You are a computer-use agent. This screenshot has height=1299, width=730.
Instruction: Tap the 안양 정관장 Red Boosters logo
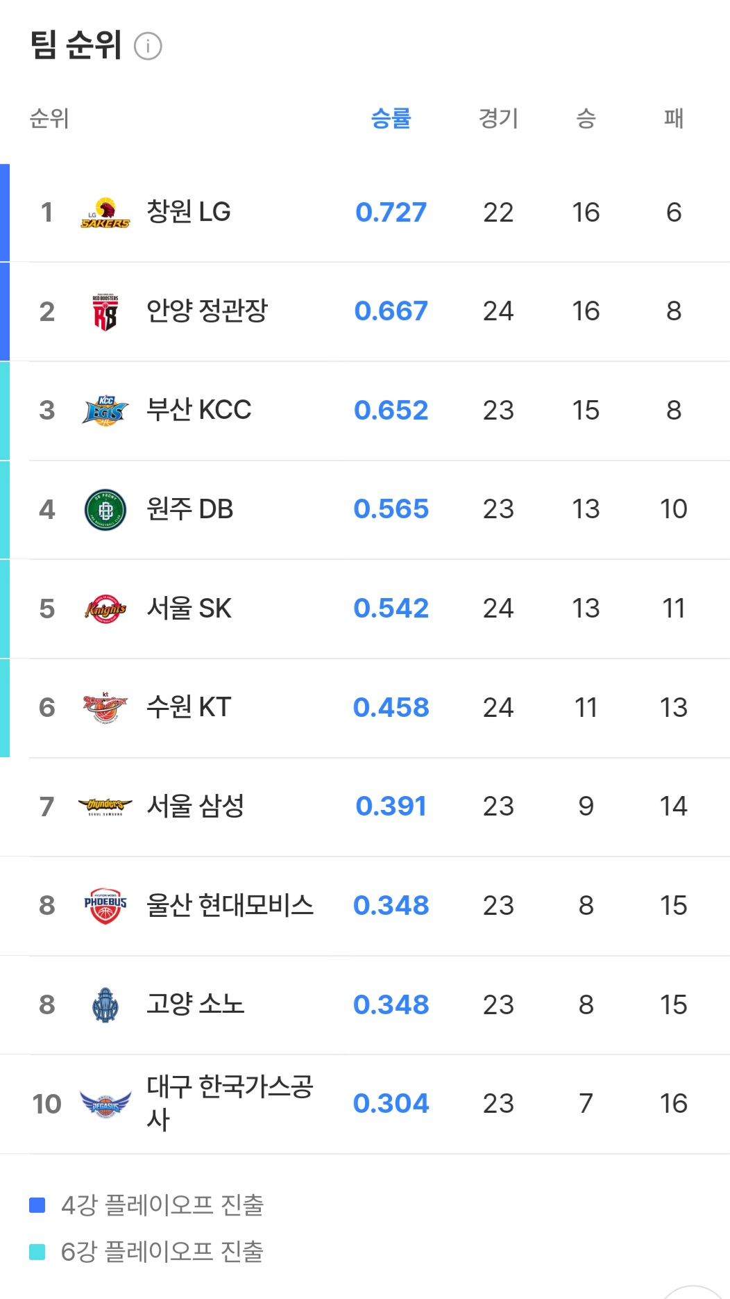coord(105,312)
